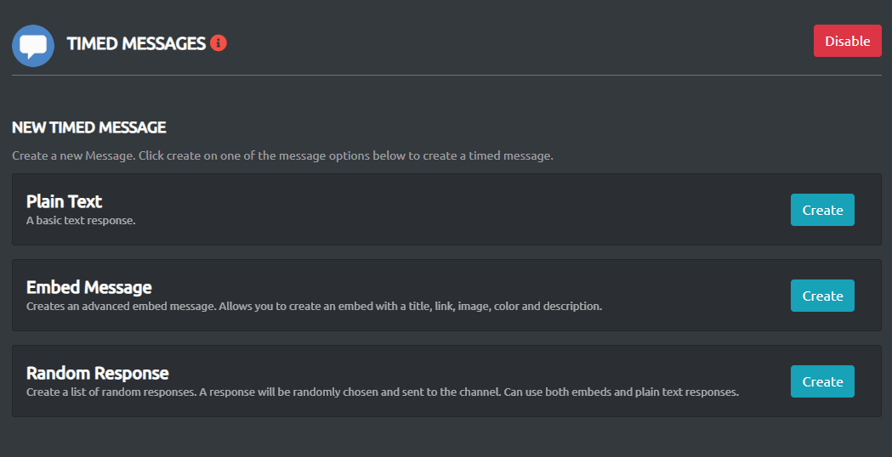Click the advanced embed message description text
The image size is (892, 457).
[314, 307]
